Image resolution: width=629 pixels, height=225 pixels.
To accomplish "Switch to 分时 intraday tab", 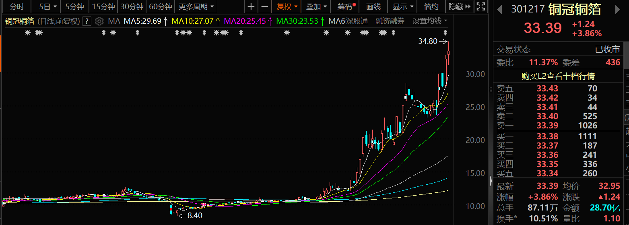I will [x=16, y=6].
